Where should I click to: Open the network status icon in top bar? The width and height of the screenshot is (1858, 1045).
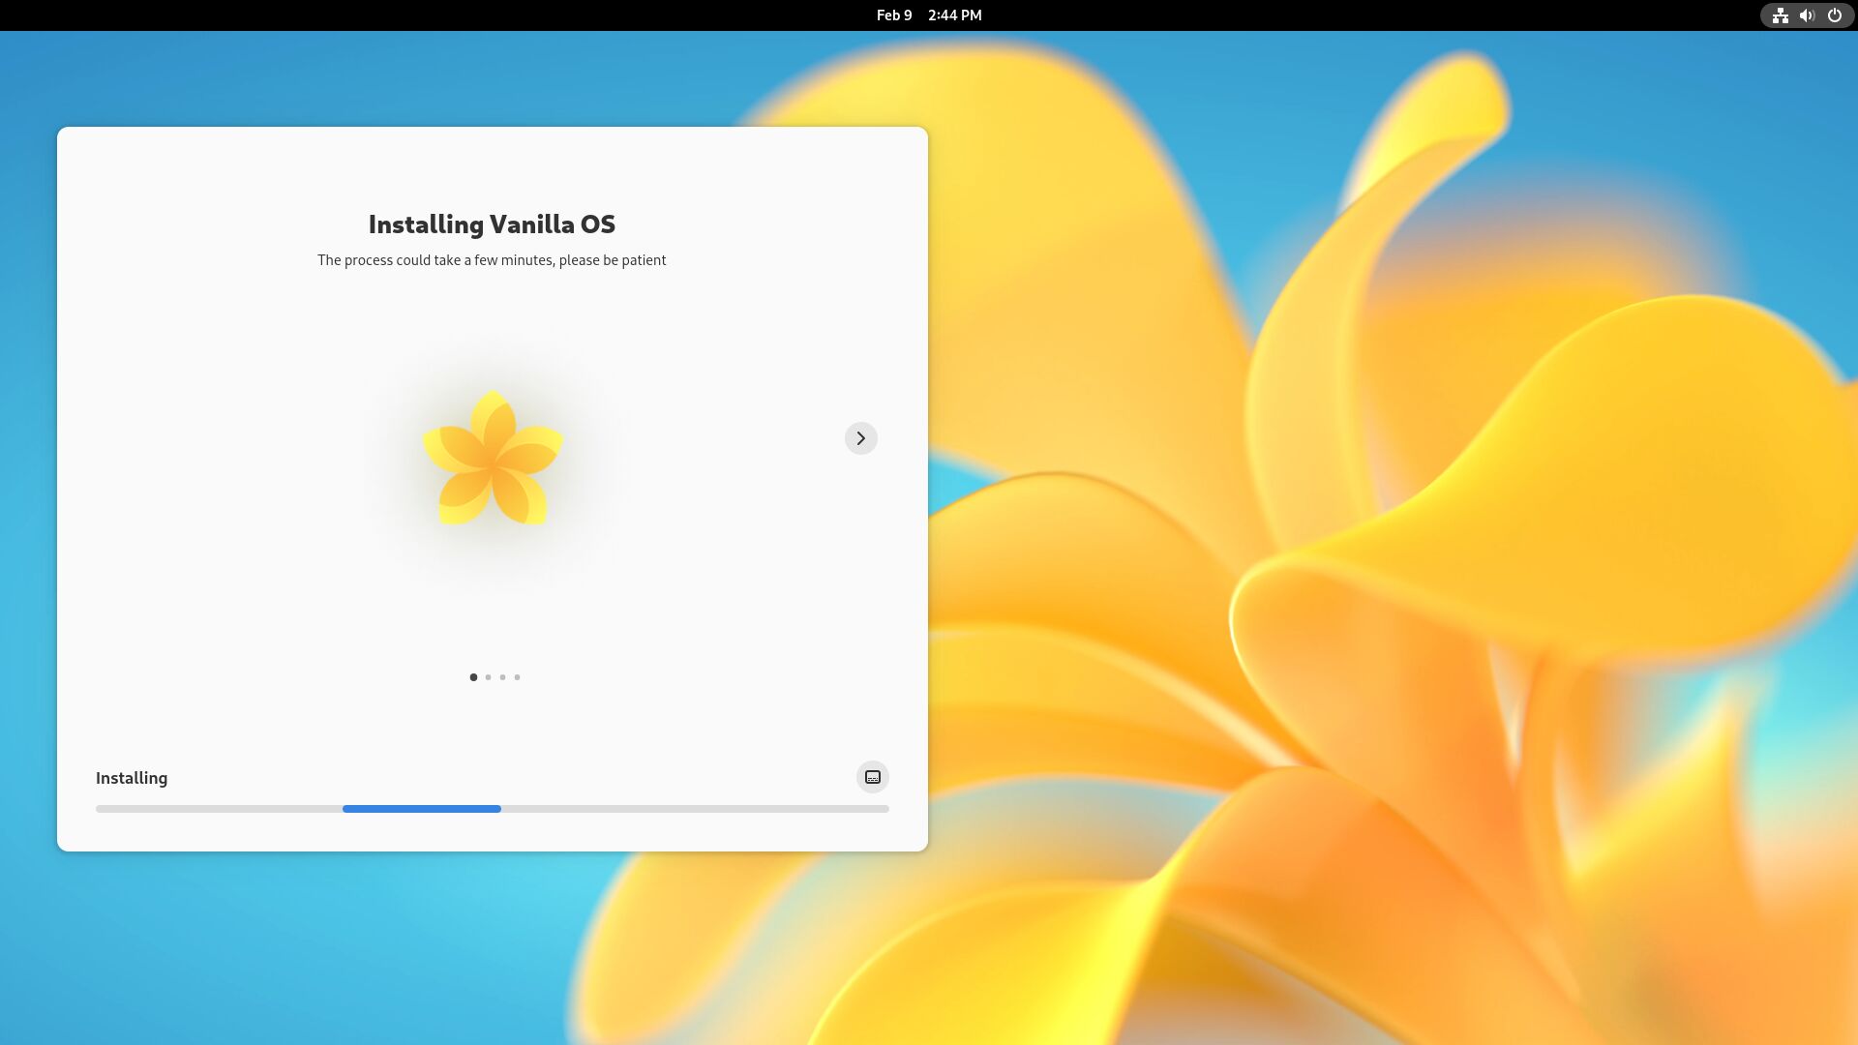click(x=1780, y=15)
